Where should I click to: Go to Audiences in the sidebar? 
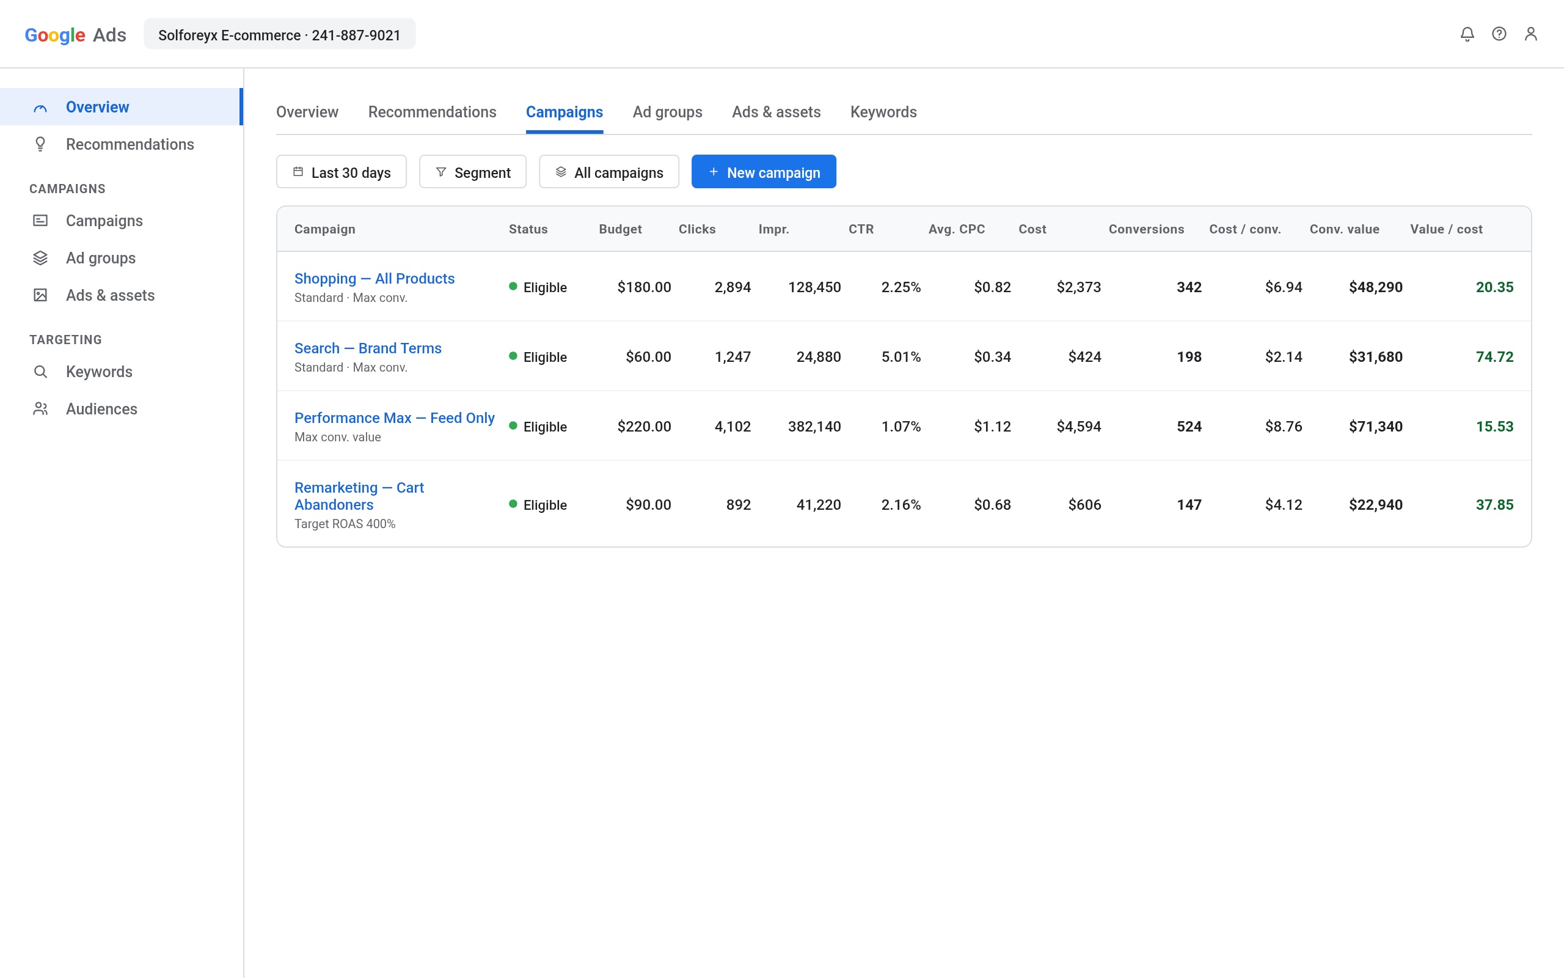(x=122, y=409)
